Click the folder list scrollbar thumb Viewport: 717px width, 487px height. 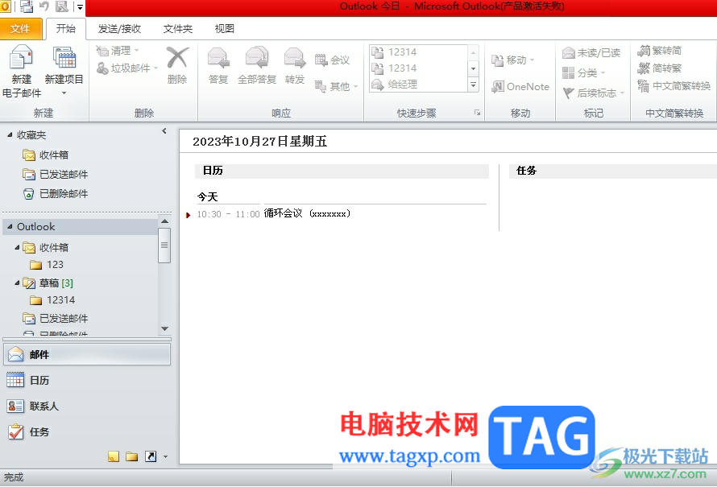click(x=164, y=246)
